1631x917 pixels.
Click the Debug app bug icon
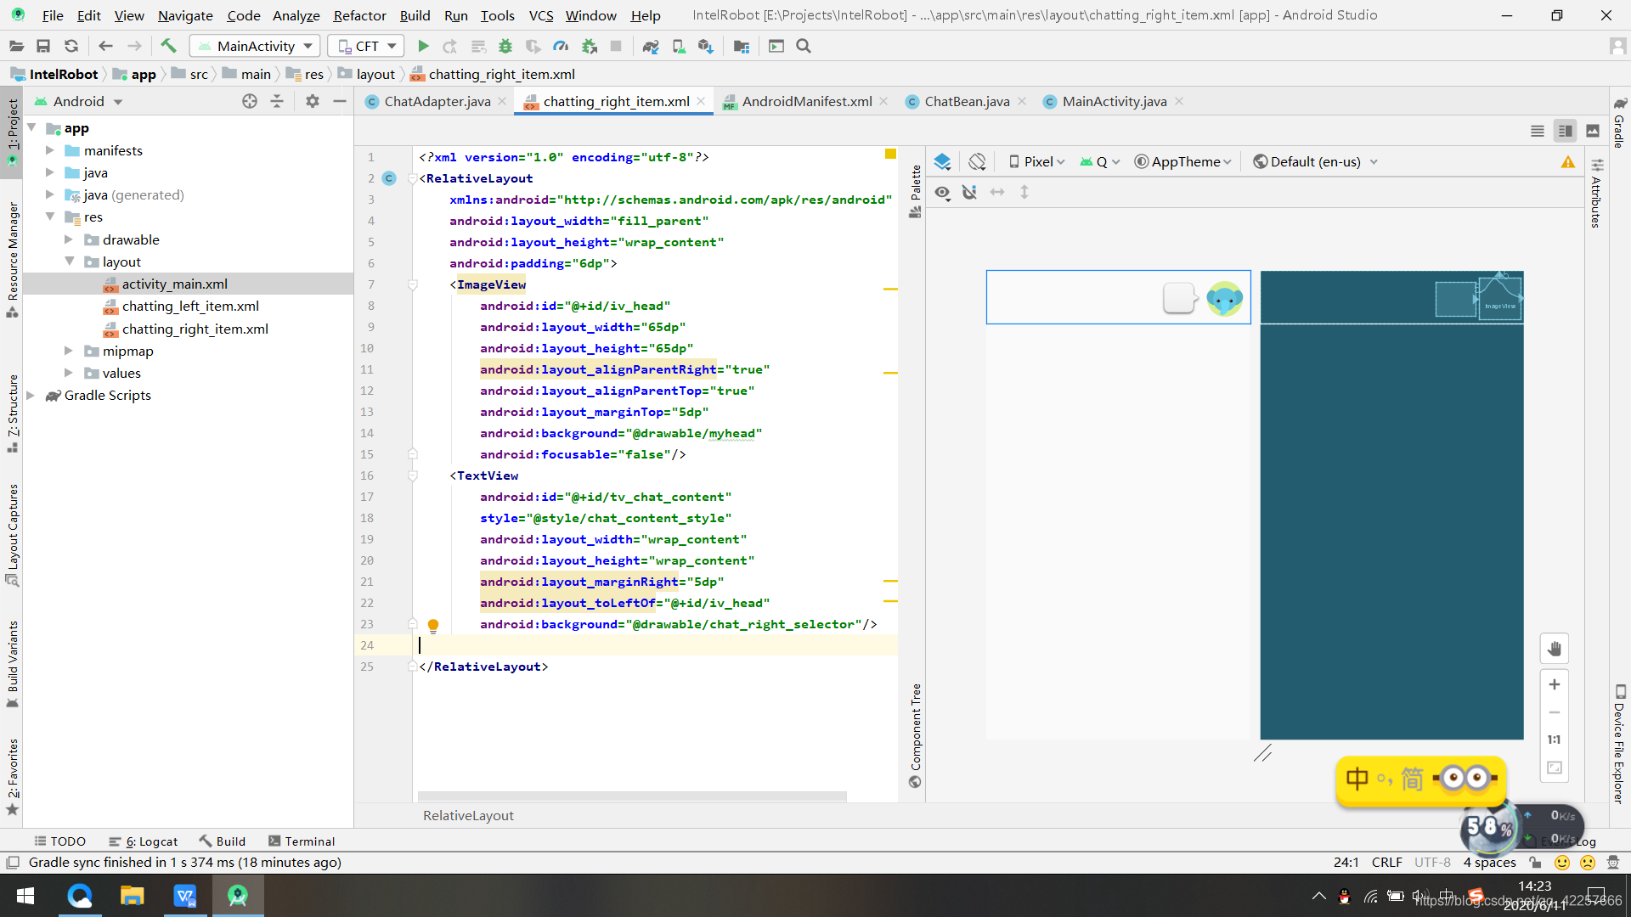pyautogui.click(x=505, y=46)
